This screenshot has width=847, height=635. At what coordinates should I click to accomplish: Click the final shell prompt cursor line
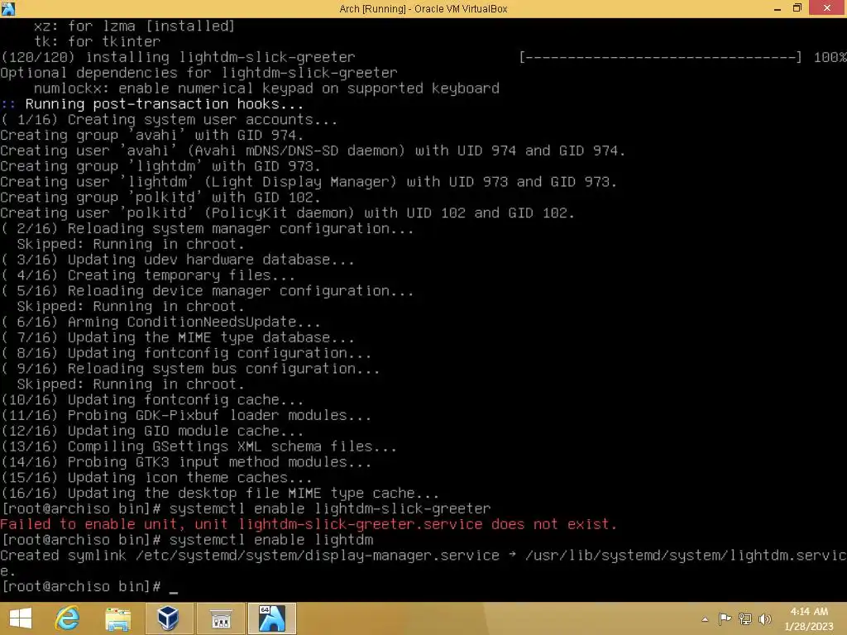click(x=89, y=586)
